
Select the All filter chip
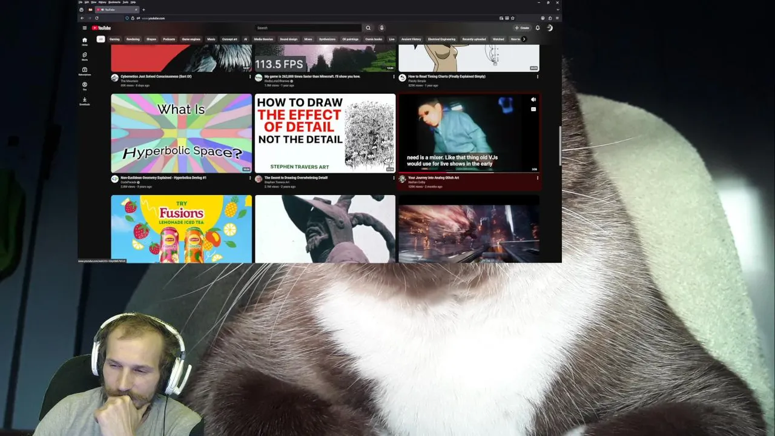(101, 39)
